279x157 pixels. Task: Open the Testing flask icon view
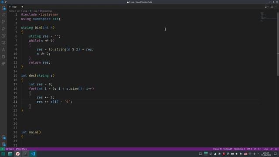pyautogui.click(x=3, y=50)
